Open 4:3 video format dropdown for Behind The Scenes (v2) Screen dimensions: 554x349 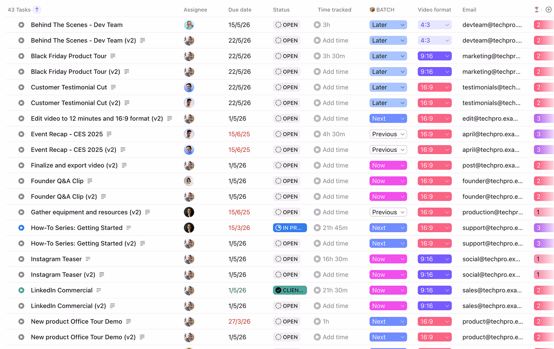coord(434,41)
